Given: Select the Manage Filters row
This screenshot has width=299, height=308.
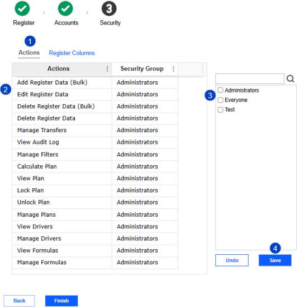Looking at the screenshot, I should coord(95,155).
